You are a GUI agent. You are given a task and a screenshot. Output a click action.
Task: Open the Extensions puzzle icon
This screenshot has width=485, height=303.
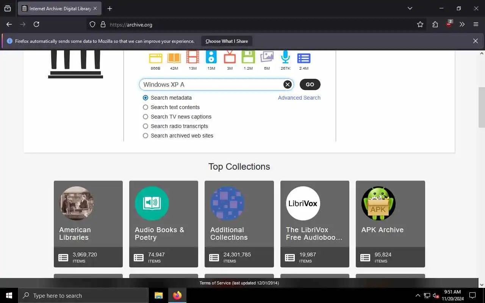coord(435,24)
